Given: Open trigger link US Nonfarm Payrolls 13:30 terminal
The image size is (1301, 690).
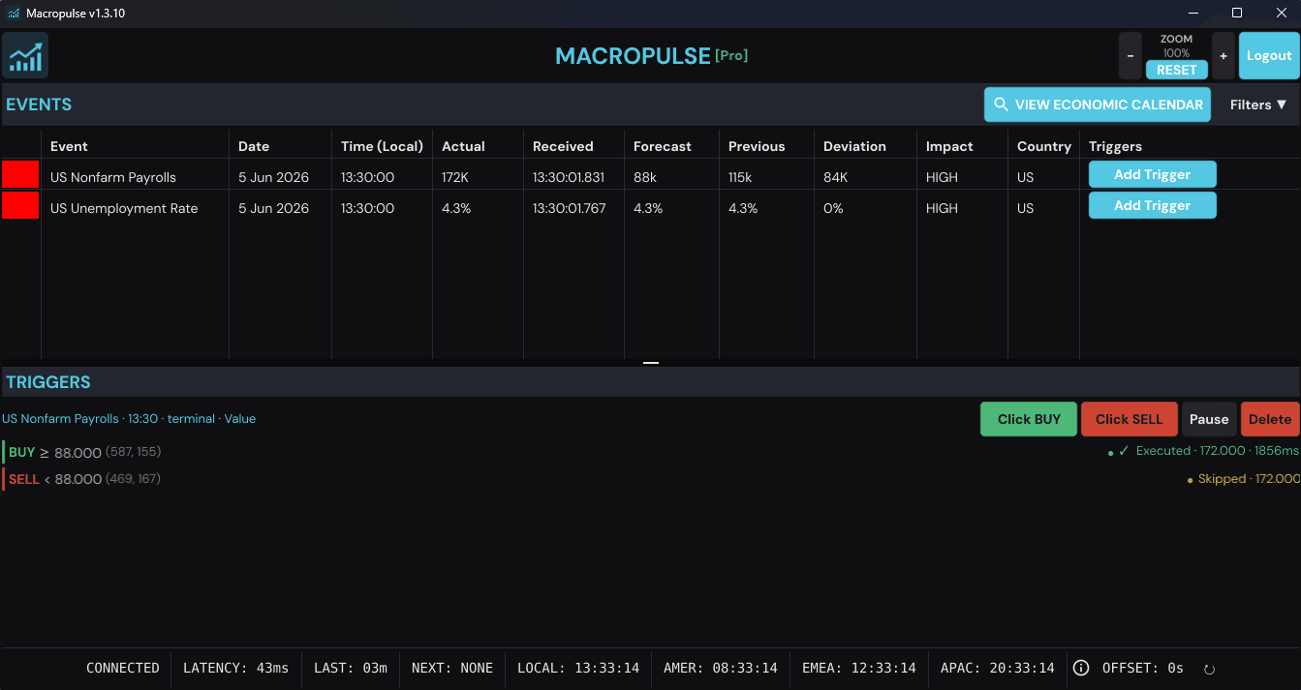Looking at the screenshot, I should click(x=129, y=419).
